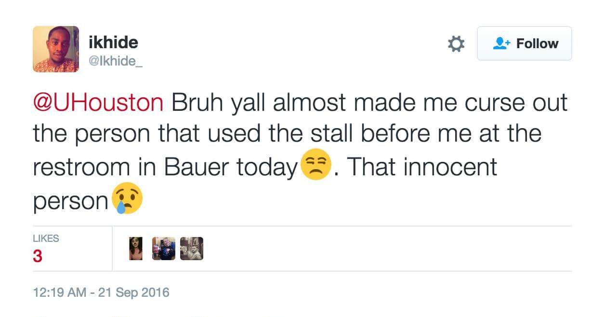Click the phrase That innocent person
Viewport: 604px width, 317px height.
(x=265, y=183)
